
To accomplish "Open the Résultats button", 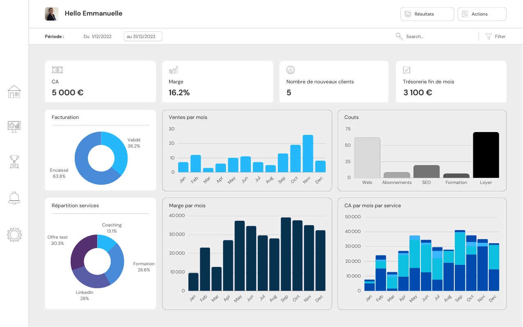I will click(x=427, y=14).
